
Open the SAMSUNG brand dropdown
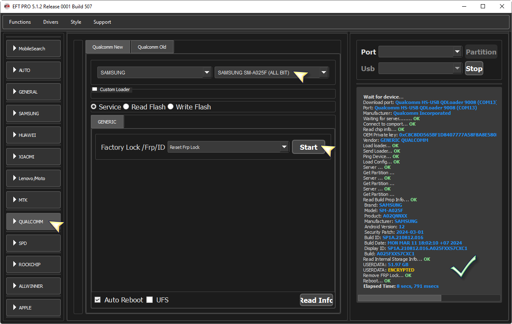(x=154, y=72)
